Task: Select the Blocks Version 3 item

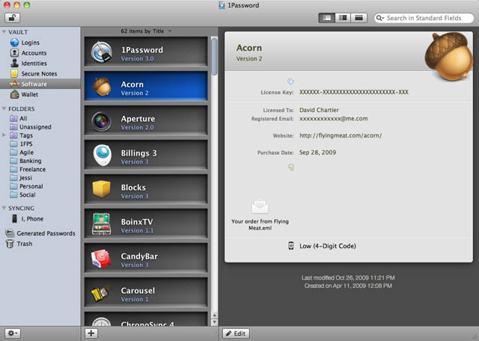Action: point(146,189)
